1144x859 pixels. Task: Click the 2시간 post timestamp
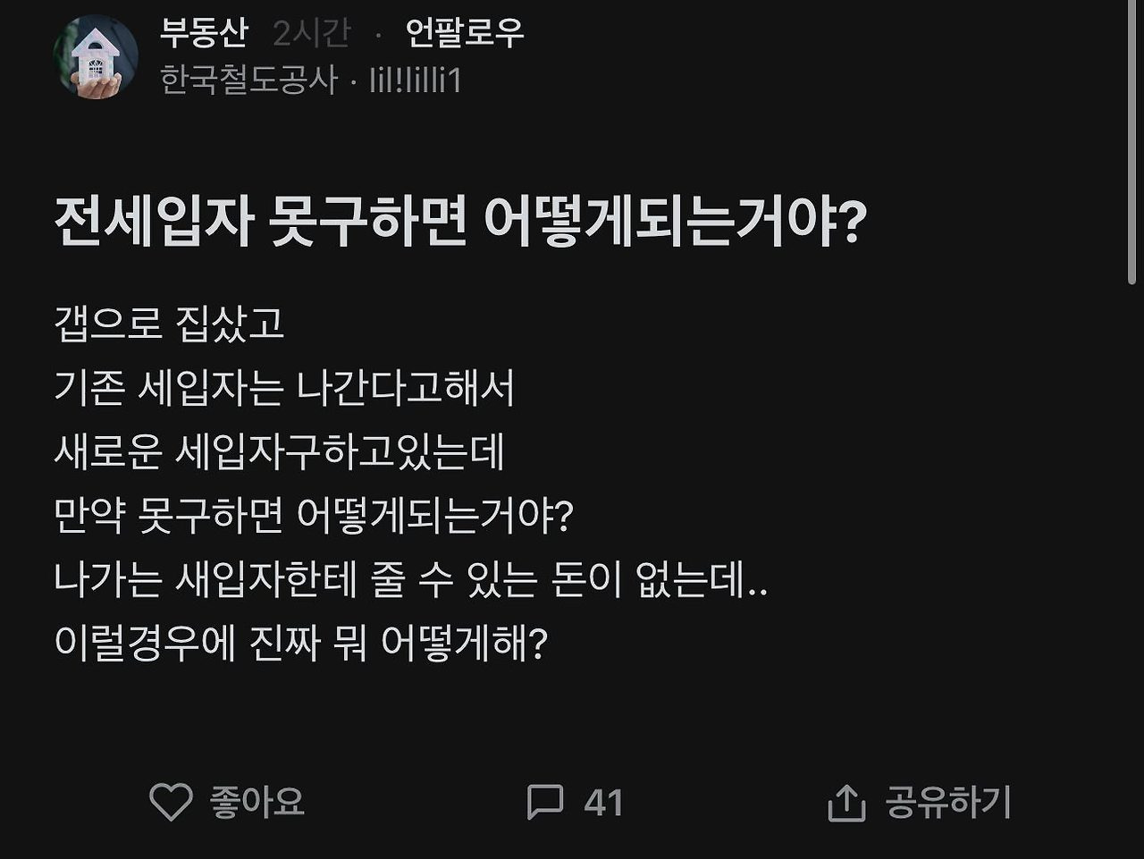pyautogui.click(x=311, y=33)
